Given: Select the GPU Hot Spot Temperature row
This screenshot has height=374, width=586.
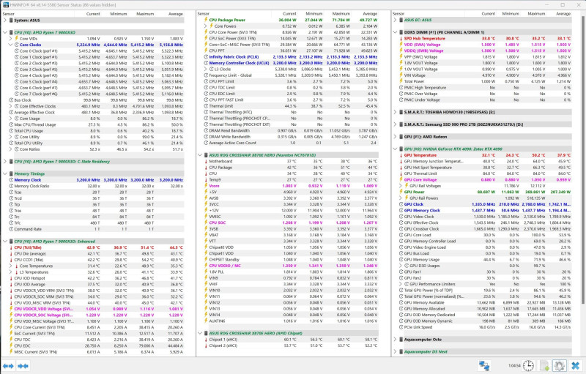Looking at the screenshot, I should tap(486, 168).
